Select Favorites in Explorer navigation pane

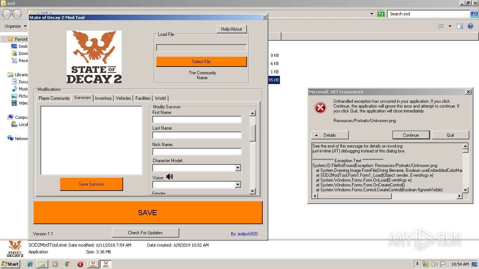click(x=18, y=39)
